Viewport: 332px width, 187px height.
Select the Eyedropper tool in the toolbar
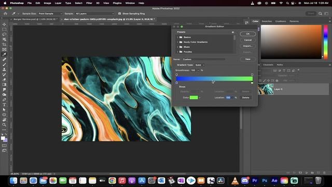(4, 55)
